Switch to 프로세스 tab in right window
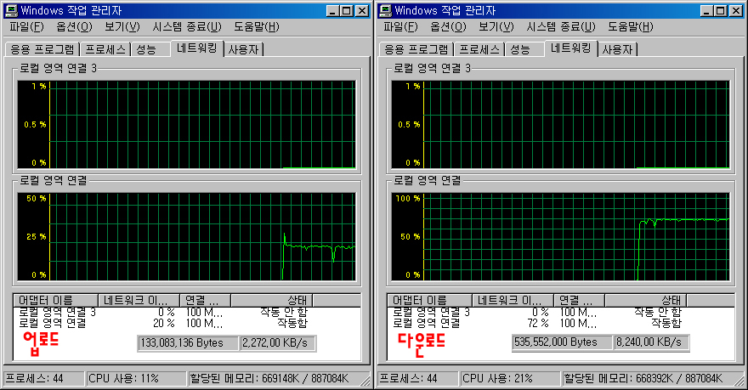Image resolution: width=748 pixels, height=390 pixels. coord(479,49)
